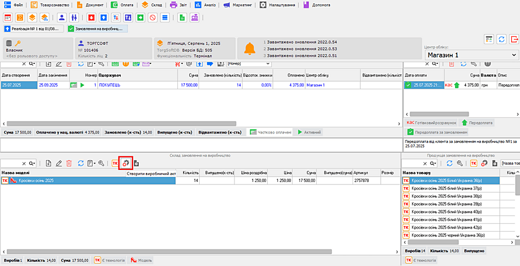Toggle the 'Частково оплачені' status filter

pyautogui.click(x=270, y=132)
